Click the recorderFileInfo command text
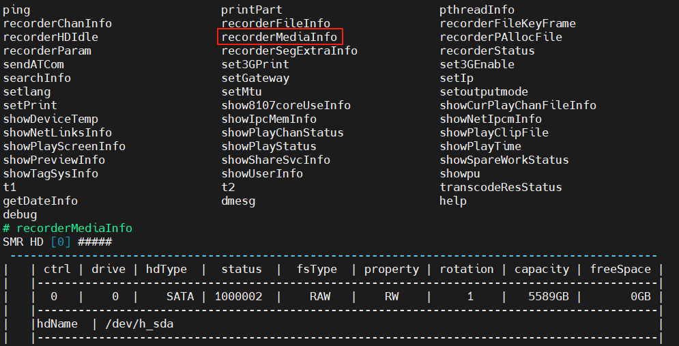 click(x=276, y=23)
